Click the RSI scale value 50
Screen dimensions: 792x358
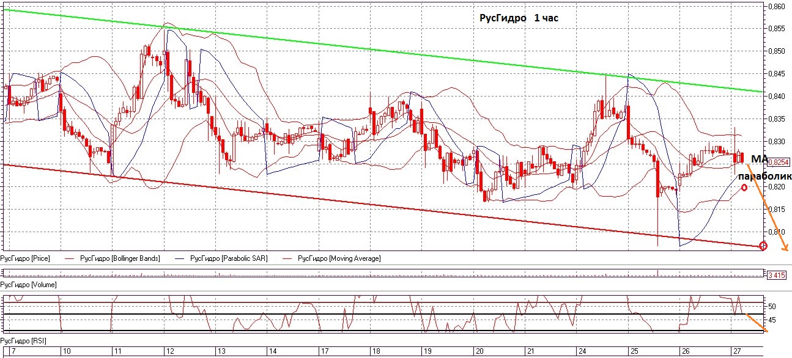772,307
